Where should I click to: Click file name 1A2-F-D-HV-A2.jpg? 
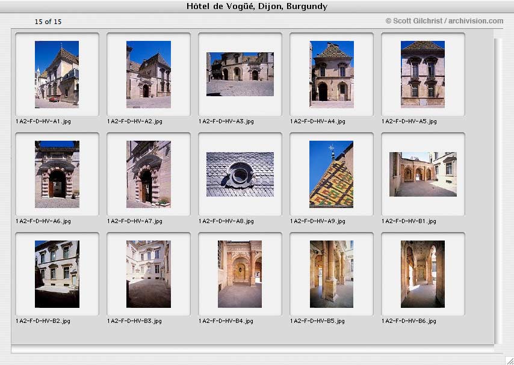click(x=135, y=121)
